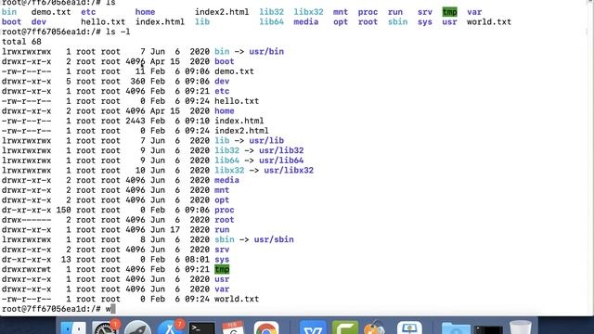Click 'sbin' in top ls output
Image resolution: width=594 pixels, height=334 pixels.
coord(398,22)
